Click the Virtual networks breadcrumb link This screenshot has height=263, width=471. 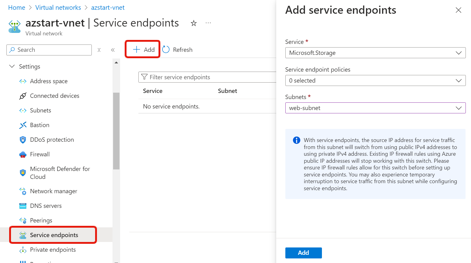[58, 8]
